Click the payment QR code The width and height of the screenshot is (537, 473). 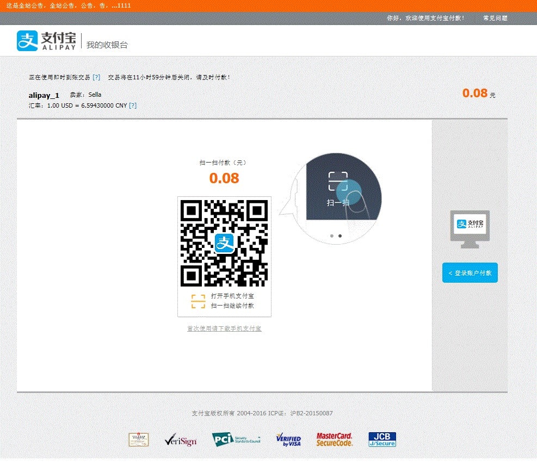(x=224, y=244)
